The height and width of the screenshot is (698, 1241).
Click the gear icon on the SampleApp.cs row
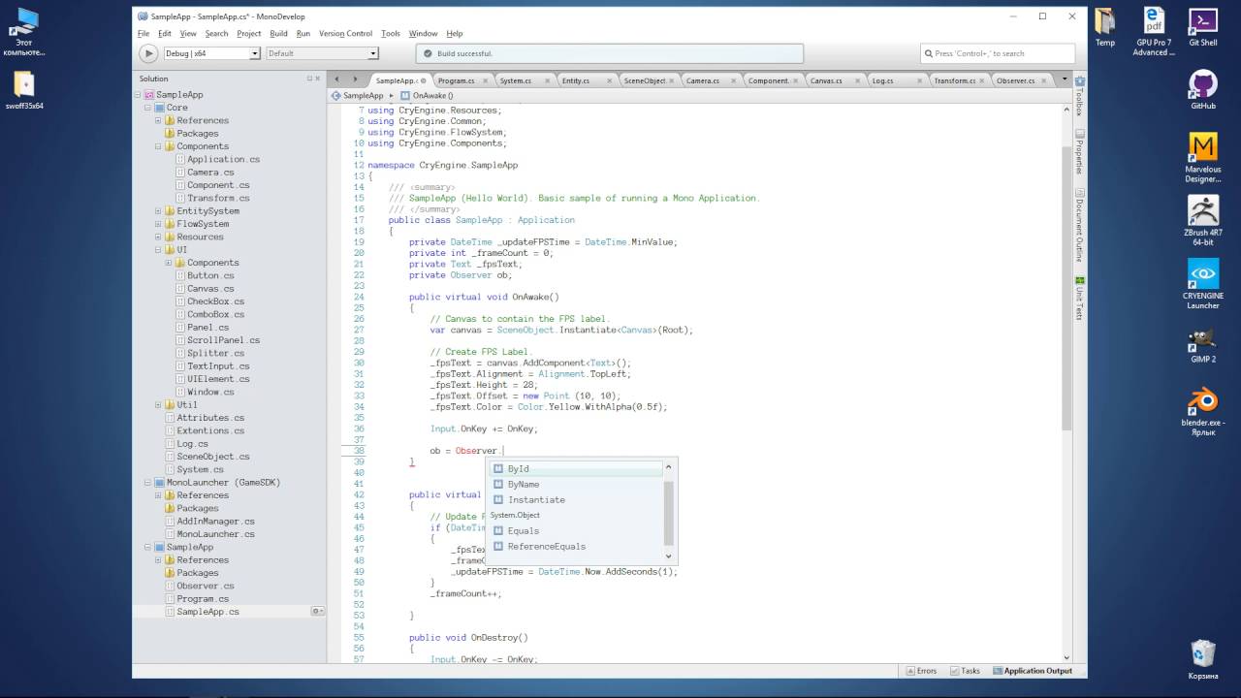coord(316,612)
